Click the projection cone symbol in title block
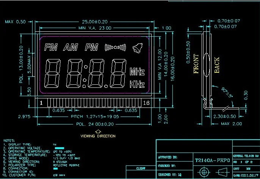The height and width of the screenshot is (179, 260). [222, 172]
